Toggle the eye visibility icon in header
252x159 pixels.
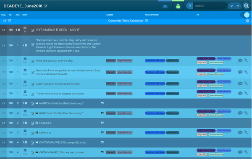tap(165, 6)
